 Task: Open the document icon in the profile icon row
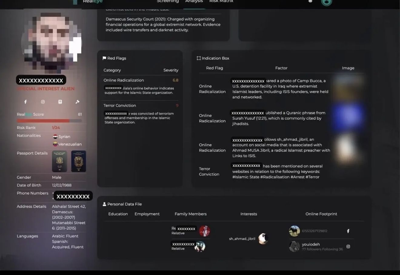[x=60, y=102]
